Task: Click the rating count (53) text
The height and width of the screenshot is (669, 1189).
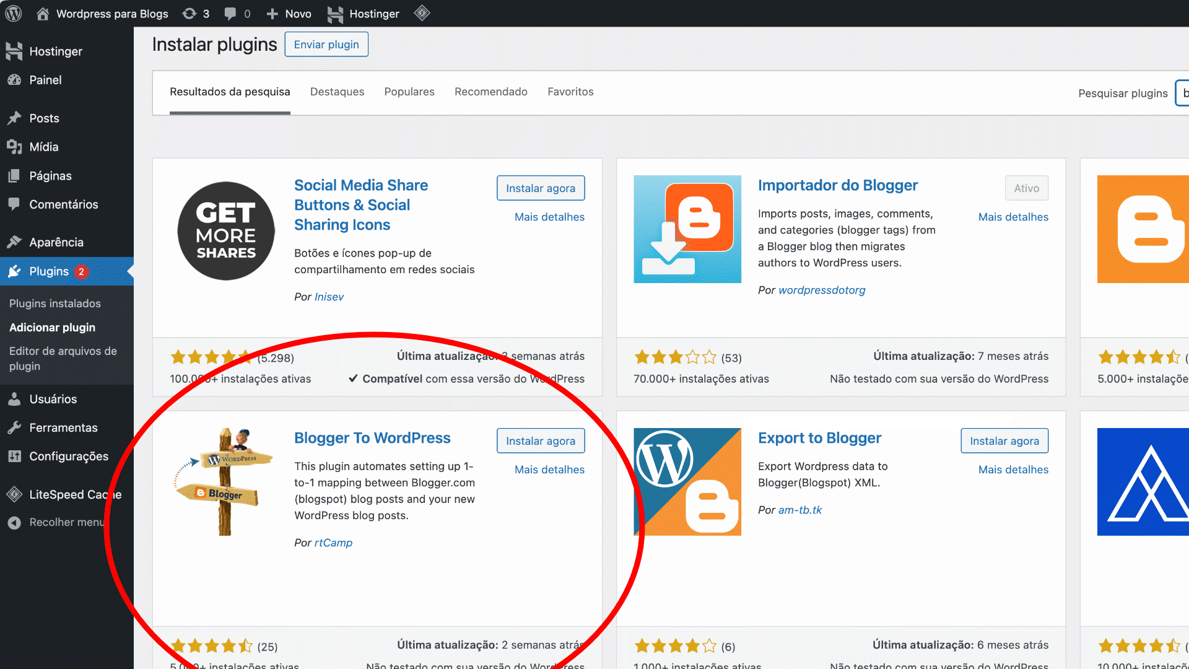Action: pos(731,358)
